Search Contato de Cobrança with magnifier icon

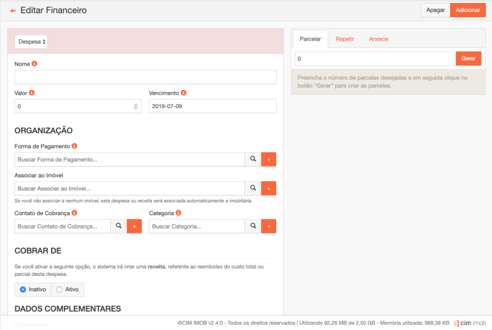pos(118,226)
